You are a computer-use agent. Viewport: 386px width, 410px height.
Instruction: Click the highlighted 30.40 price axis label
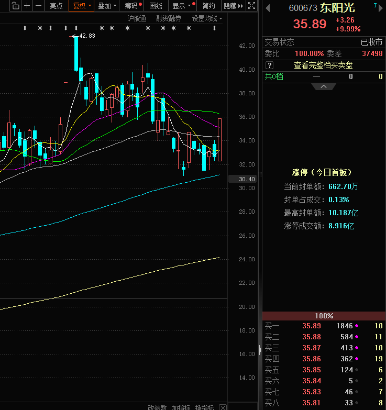242,179
